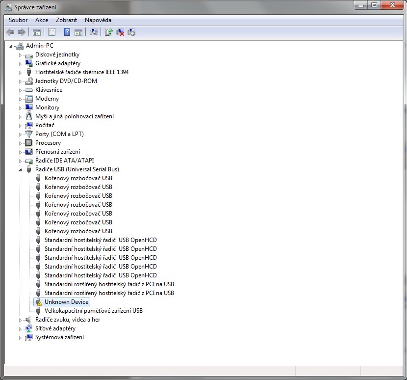Image resolution: width=407 pixels, height=380 pixels.
Task: Click the Jednotky DVD/CD-ROM disc icon
Action: (28, 81)
